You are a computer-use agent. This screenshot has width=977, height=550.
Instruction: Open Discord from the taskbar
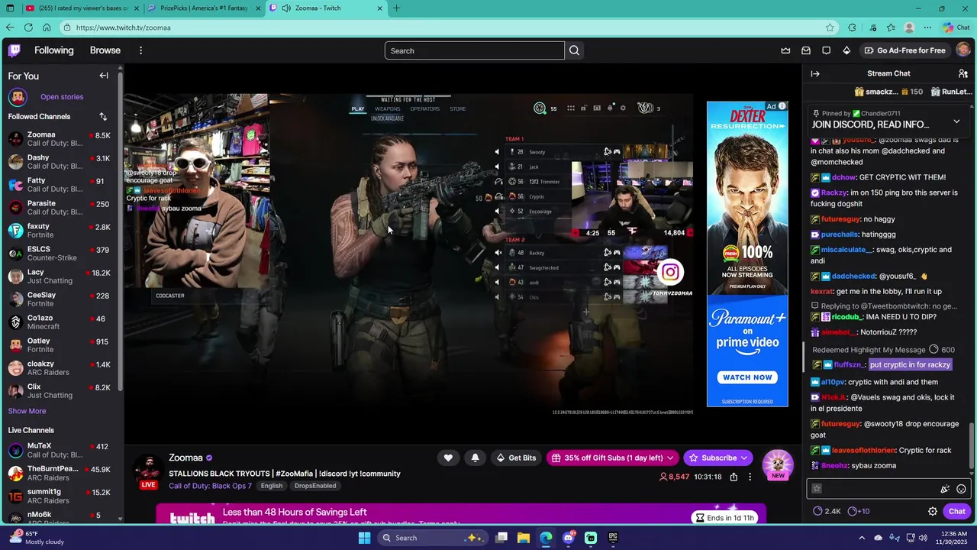[x=568, y=538]
